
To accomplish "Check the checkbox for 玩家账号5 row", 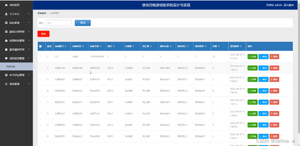I will 40,102.
